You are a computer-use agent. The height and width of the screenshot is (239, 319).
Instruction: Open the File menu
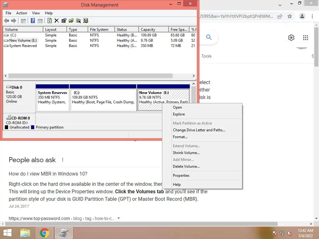pos(8,13)
